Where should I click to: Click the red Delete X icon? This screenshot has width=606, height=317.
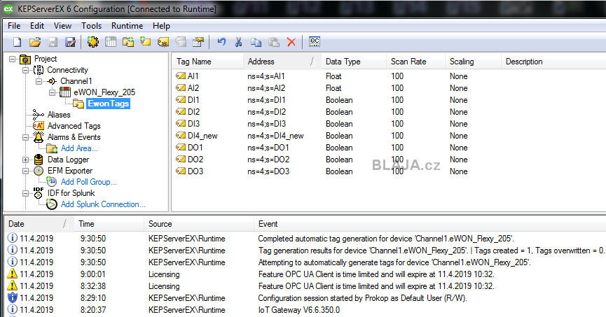[291, 42]
